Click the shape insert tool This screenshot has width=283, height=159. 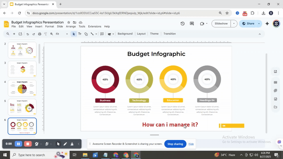pyautogui.click(x=86, y=34)
